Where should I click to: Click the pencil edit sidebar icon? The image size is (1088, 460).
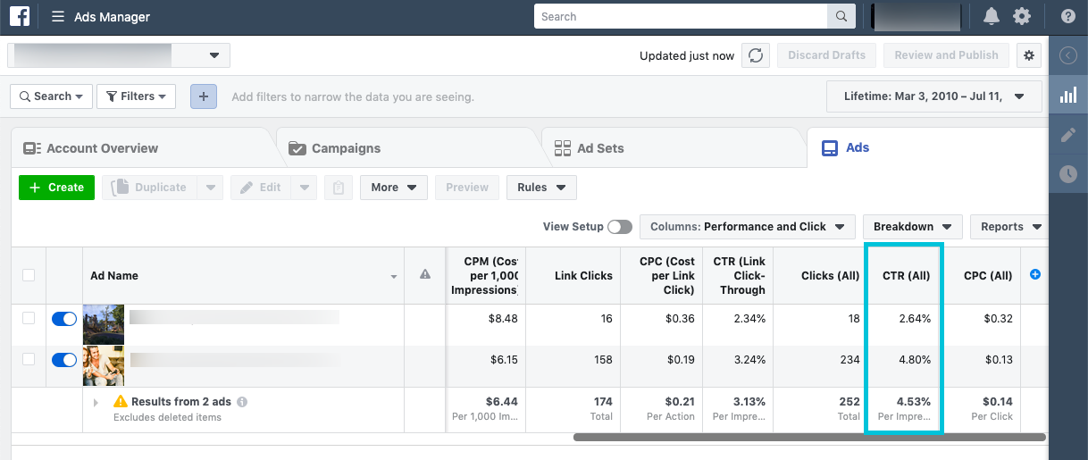click(1067, 135)
